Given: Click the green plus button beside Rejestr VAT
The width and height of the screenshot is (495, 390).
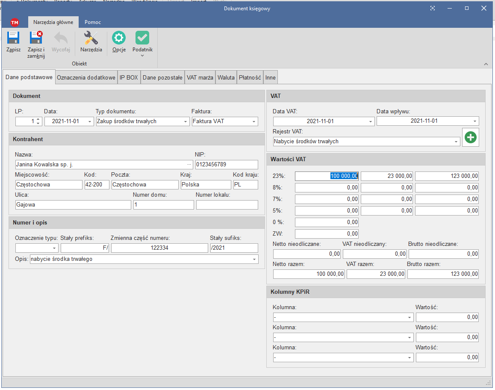Looking at the screenshot, I should pyautogui.click(x=471, y=138).
